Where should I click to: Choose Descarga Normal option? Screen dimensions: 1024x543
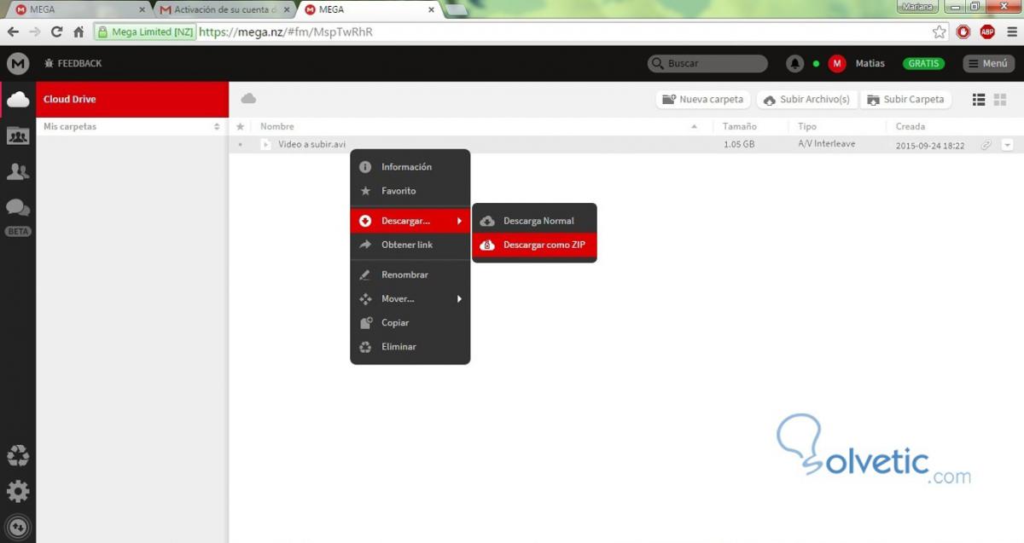click(x=534, y=221)
